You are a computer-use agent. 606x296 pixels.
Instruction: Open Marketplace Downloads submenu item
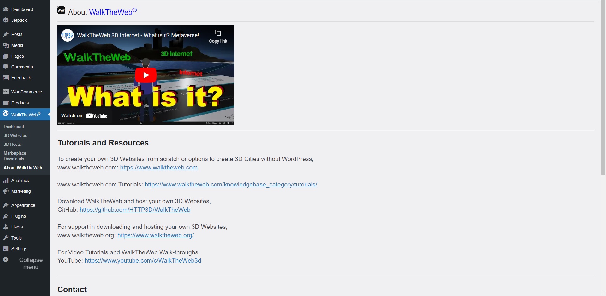(15, 156)
